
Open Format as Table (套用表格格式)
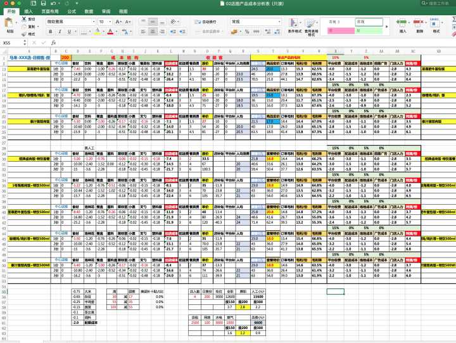[311, 27]
